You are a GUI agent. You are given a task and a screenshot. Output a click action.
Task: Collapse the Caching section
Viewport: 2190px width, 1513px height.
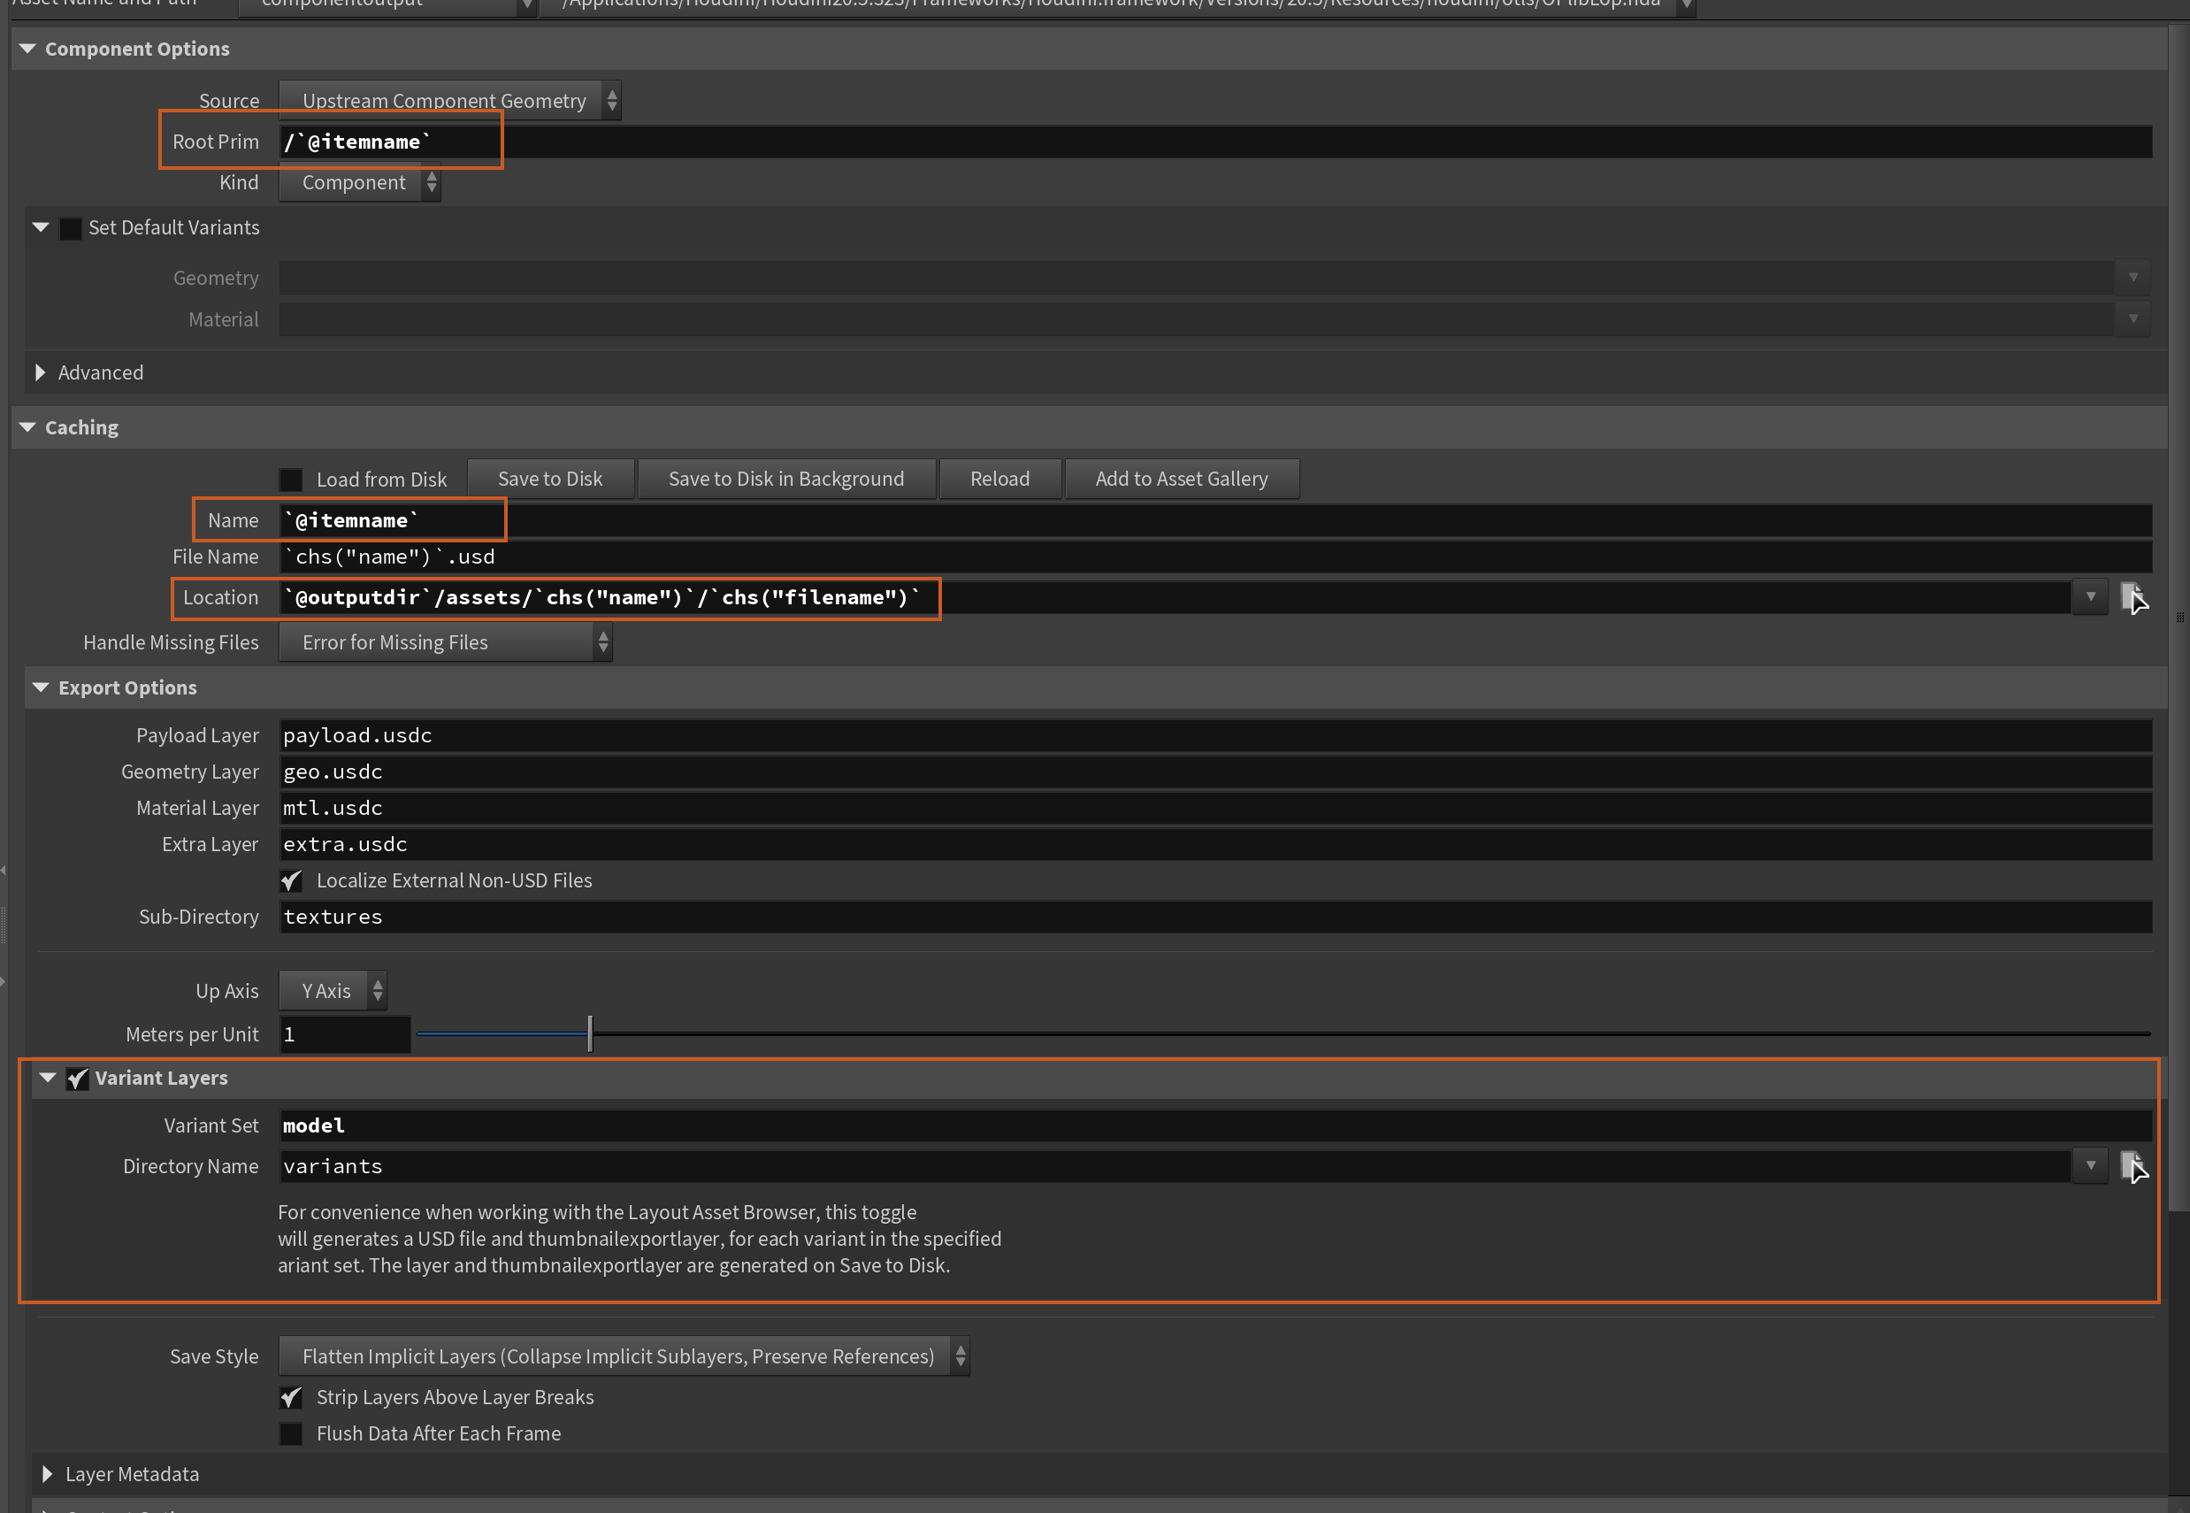tap(27, 427)
